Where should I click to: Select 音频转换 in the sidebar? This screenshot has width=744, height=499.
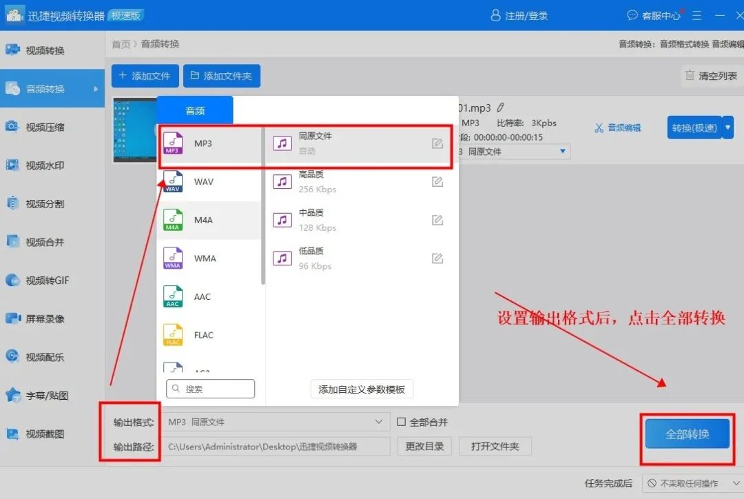pos(52,88)
